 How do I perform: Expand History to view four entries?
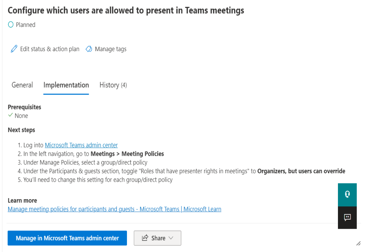point(113,85)
